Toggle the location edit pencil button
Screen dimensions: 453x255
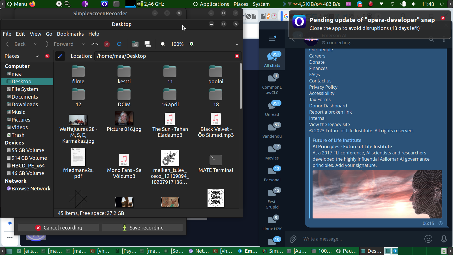60,56
